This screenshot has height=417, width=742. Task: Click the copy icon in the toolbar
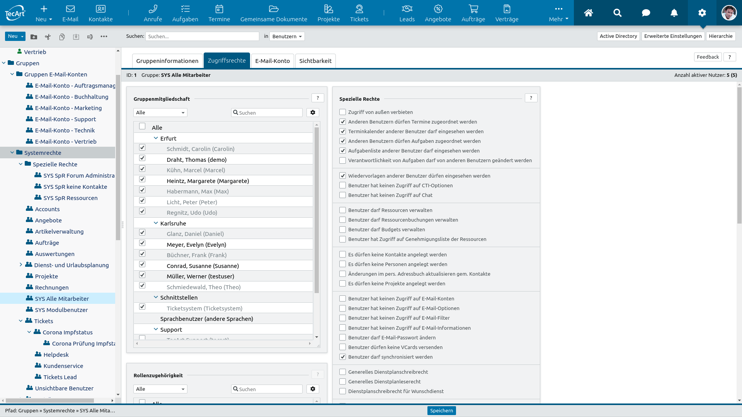click(x=62, y=37)
